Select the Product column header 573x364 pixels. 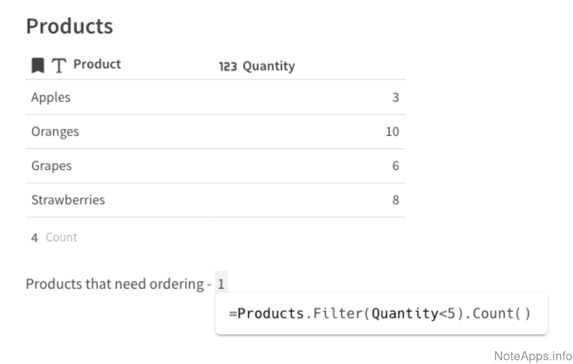[x=97, y=64]
